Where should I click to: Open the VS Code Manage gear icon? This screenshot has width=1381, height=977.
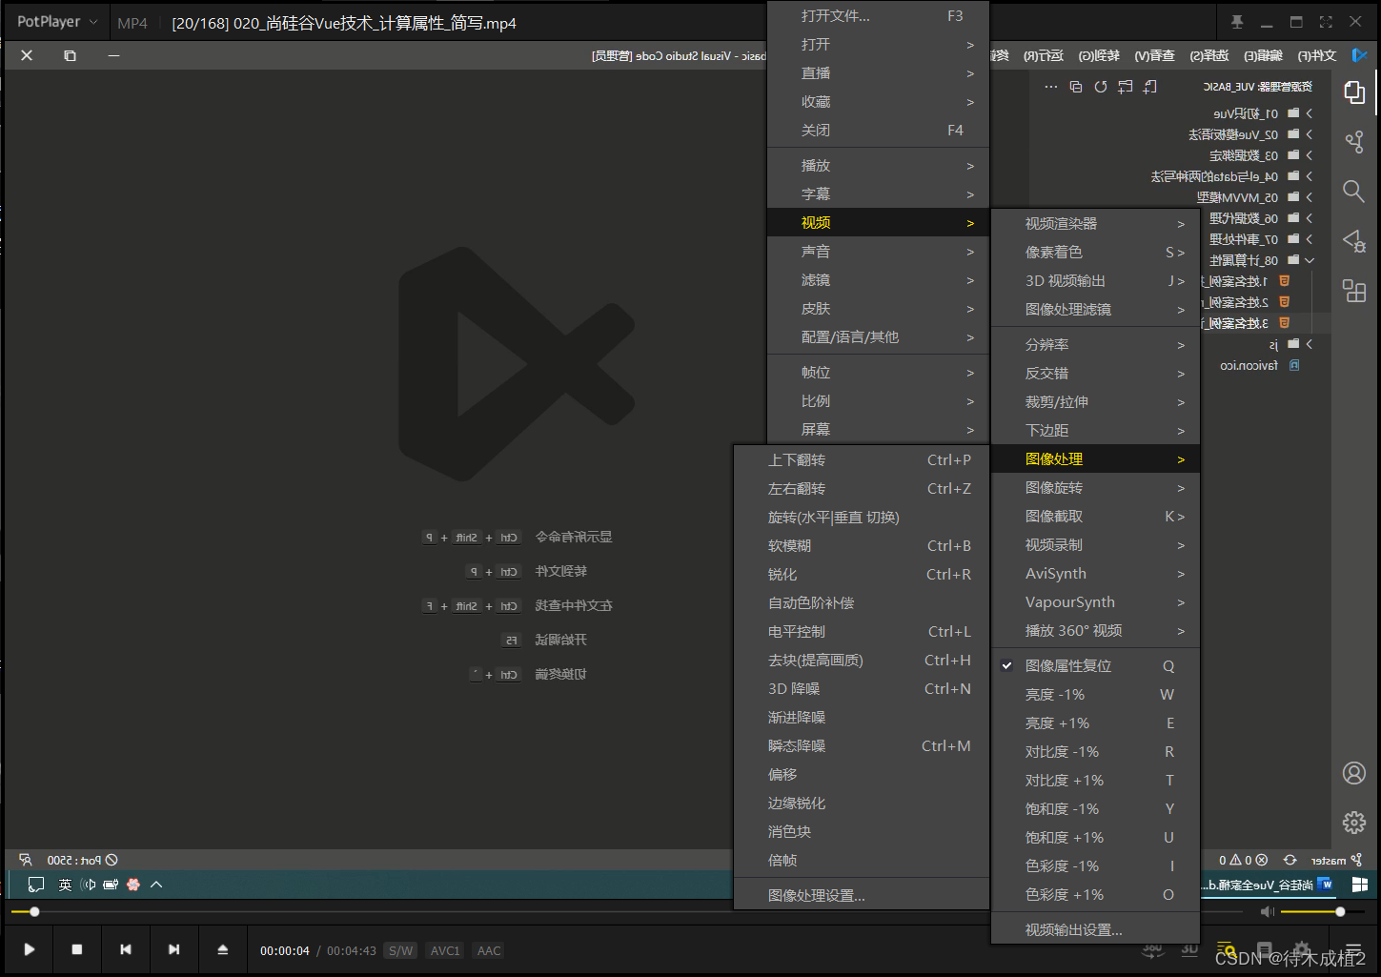click(1354, 823)
